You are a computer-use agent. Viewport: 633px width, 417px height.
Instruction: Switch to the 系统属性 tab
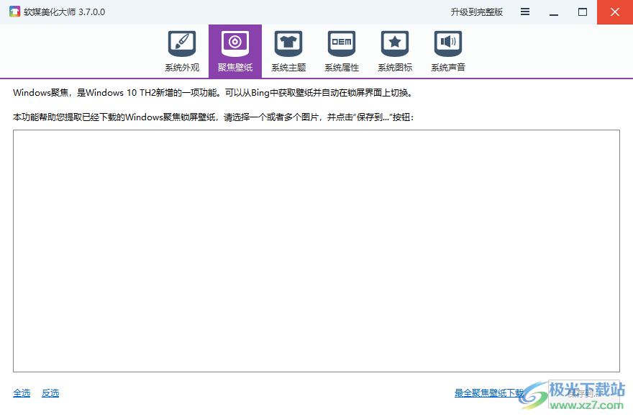(x=341, y=50)
